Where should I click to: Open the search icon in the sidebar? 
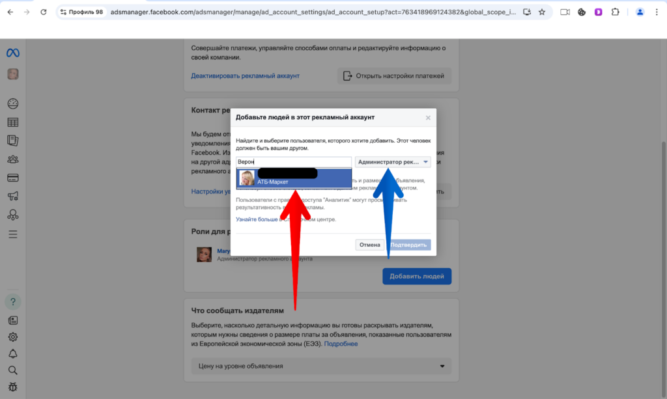(x=12, y=371)
